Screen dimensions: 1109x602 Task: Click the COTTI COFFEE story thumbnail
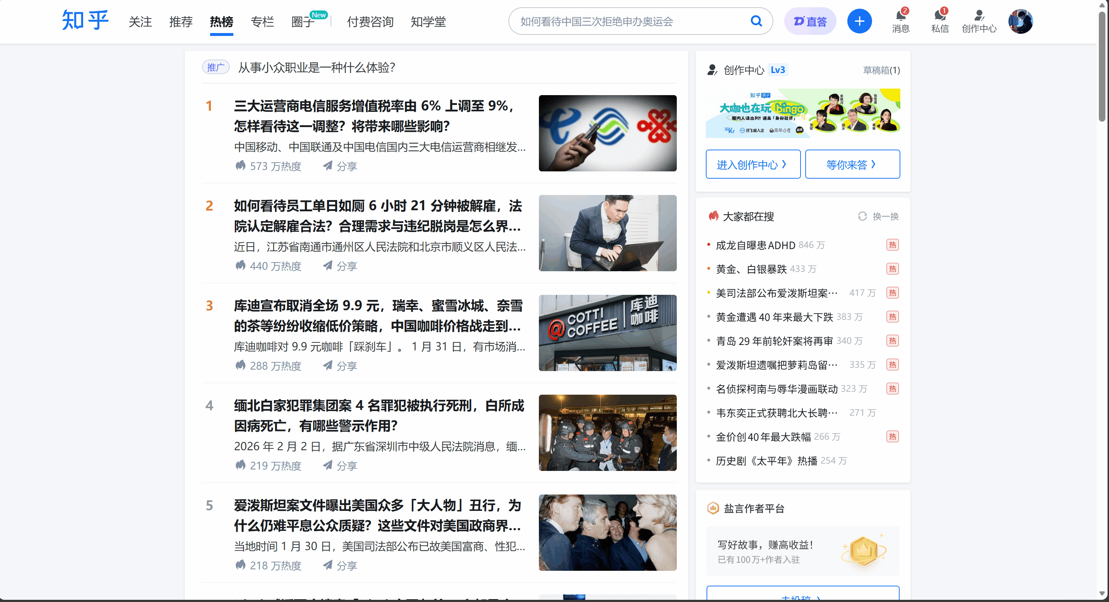pyautogui.click(x=607, y=333)
